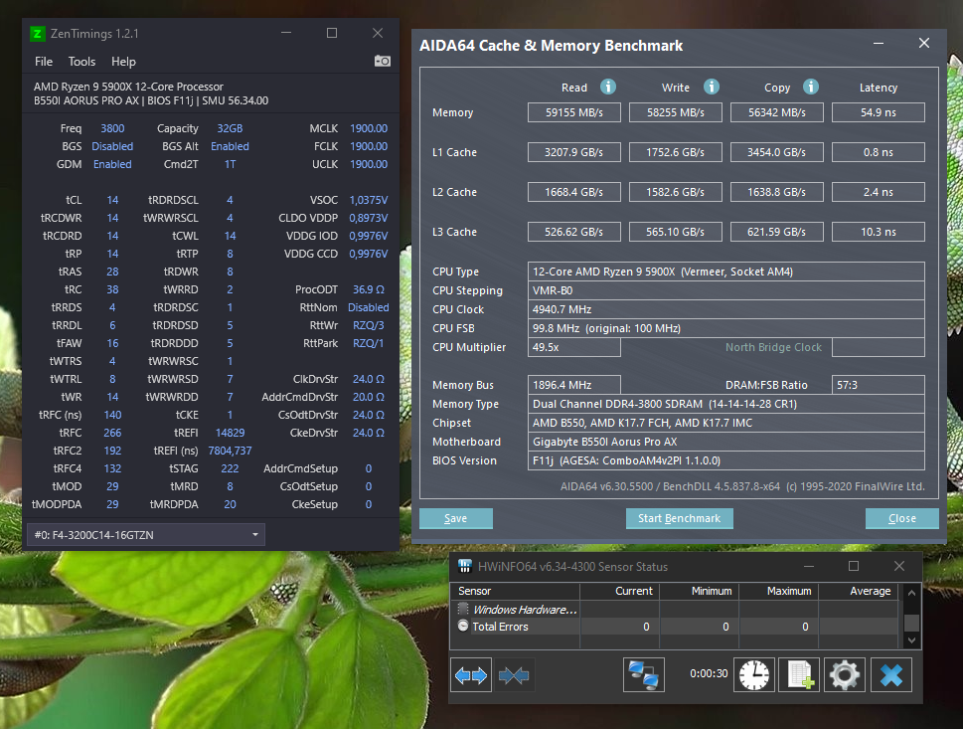
Task: Start HWiNFO logging with sheet-plus icon
Action: point(800,675)
